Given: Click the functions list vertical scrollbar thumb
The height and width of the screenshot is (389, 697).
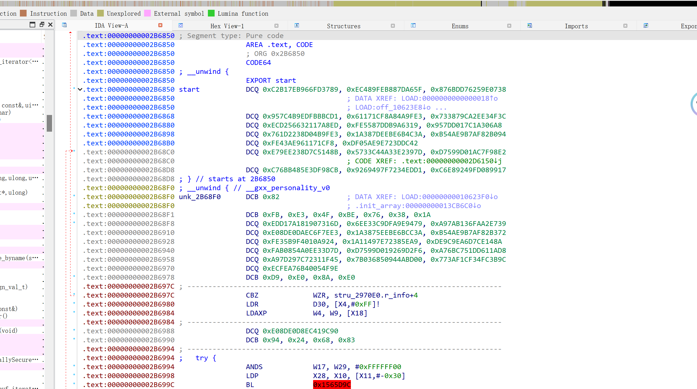Looking at the screenshot, I should point(50,123).
